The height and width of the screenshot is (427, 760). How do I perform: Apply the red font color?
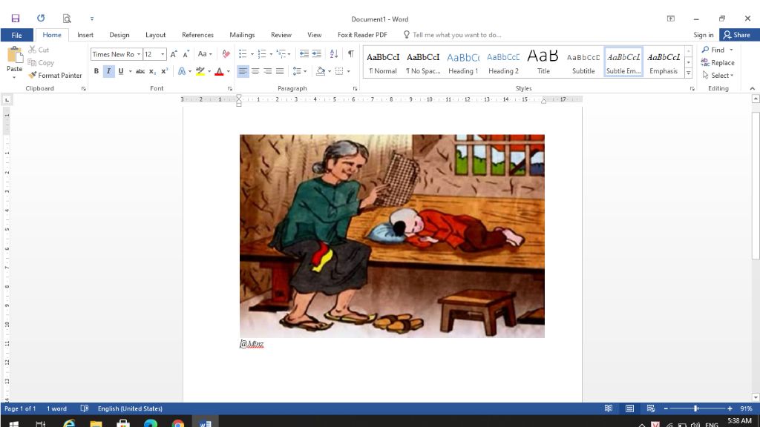coord(219,71)
